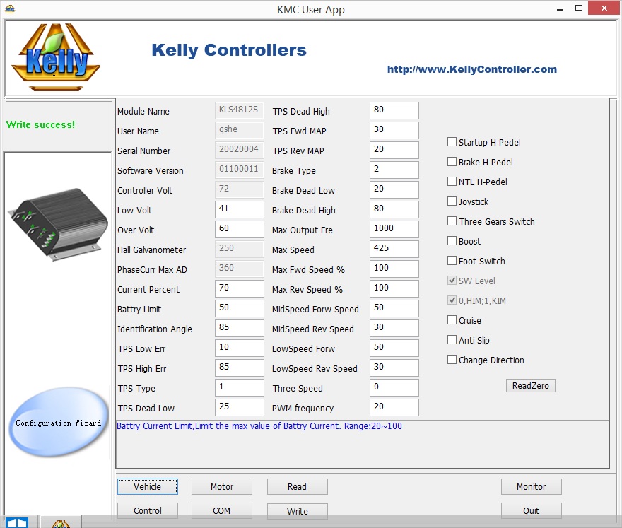Open the Control settings page
This screenshot has height=528, width=622.
click(148, 510)
